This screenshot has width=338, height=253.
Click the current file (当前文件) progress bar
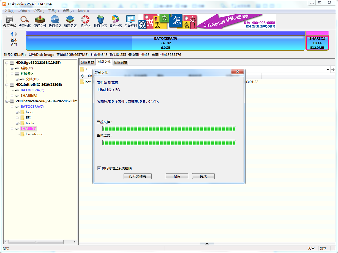coord(169,128)
